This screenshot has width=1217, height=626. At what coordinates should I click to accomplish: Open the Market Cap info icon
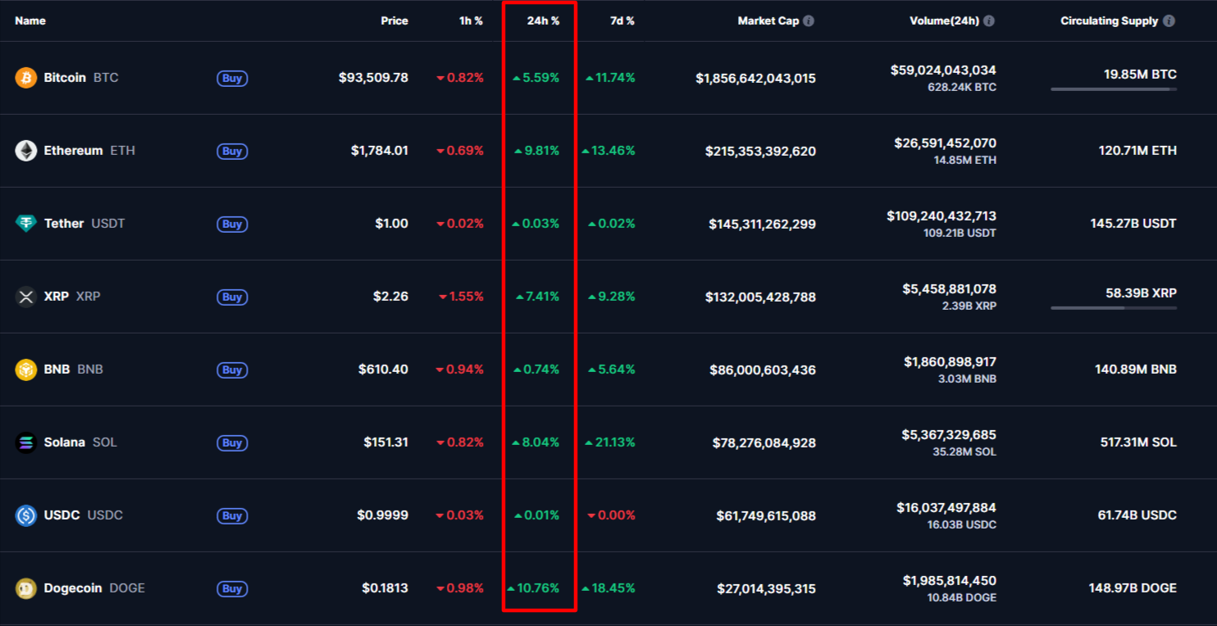tap(809, 21)
